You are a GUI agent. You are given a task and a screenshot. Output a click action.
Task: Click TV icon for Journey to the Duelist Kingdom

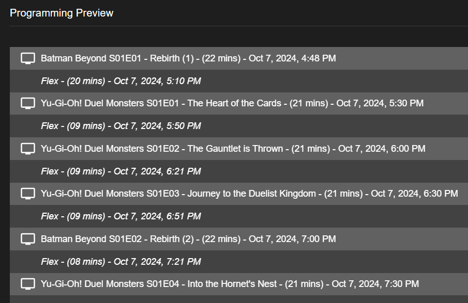click(28, 194)
